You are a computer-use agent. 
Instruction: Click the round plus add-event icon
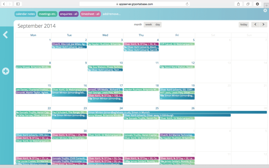pos(6,71)
